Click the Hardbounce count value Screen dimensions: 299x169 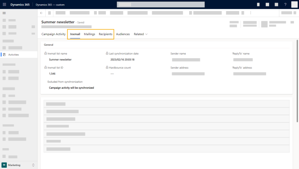coord(112,74)
